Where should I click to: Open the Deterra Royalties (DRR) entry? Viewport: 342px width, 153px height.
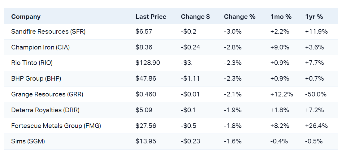(x=46, y=110)
